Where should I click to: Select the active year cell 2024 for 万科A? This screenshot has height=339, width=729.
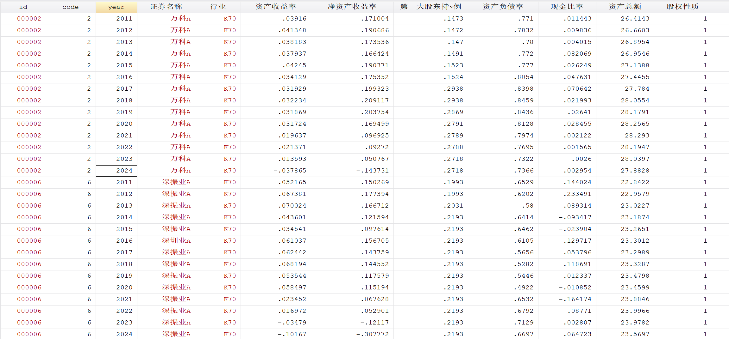116,171
